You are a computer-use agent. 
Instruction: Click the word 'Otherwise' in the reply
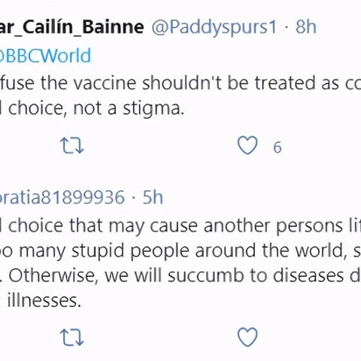tap(52, 276)
